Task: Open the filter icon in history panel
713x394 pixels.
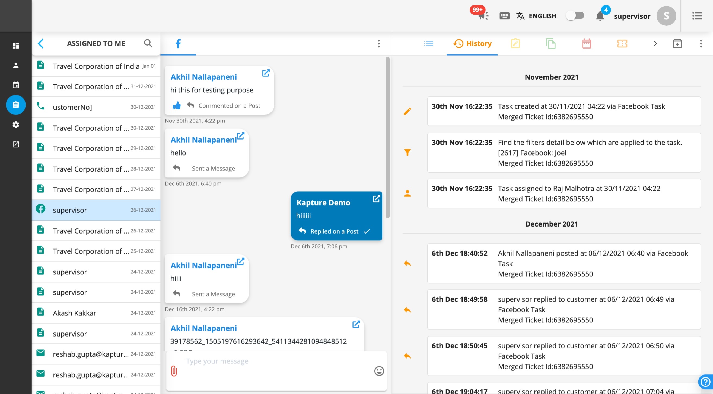Action: point(407,152)
